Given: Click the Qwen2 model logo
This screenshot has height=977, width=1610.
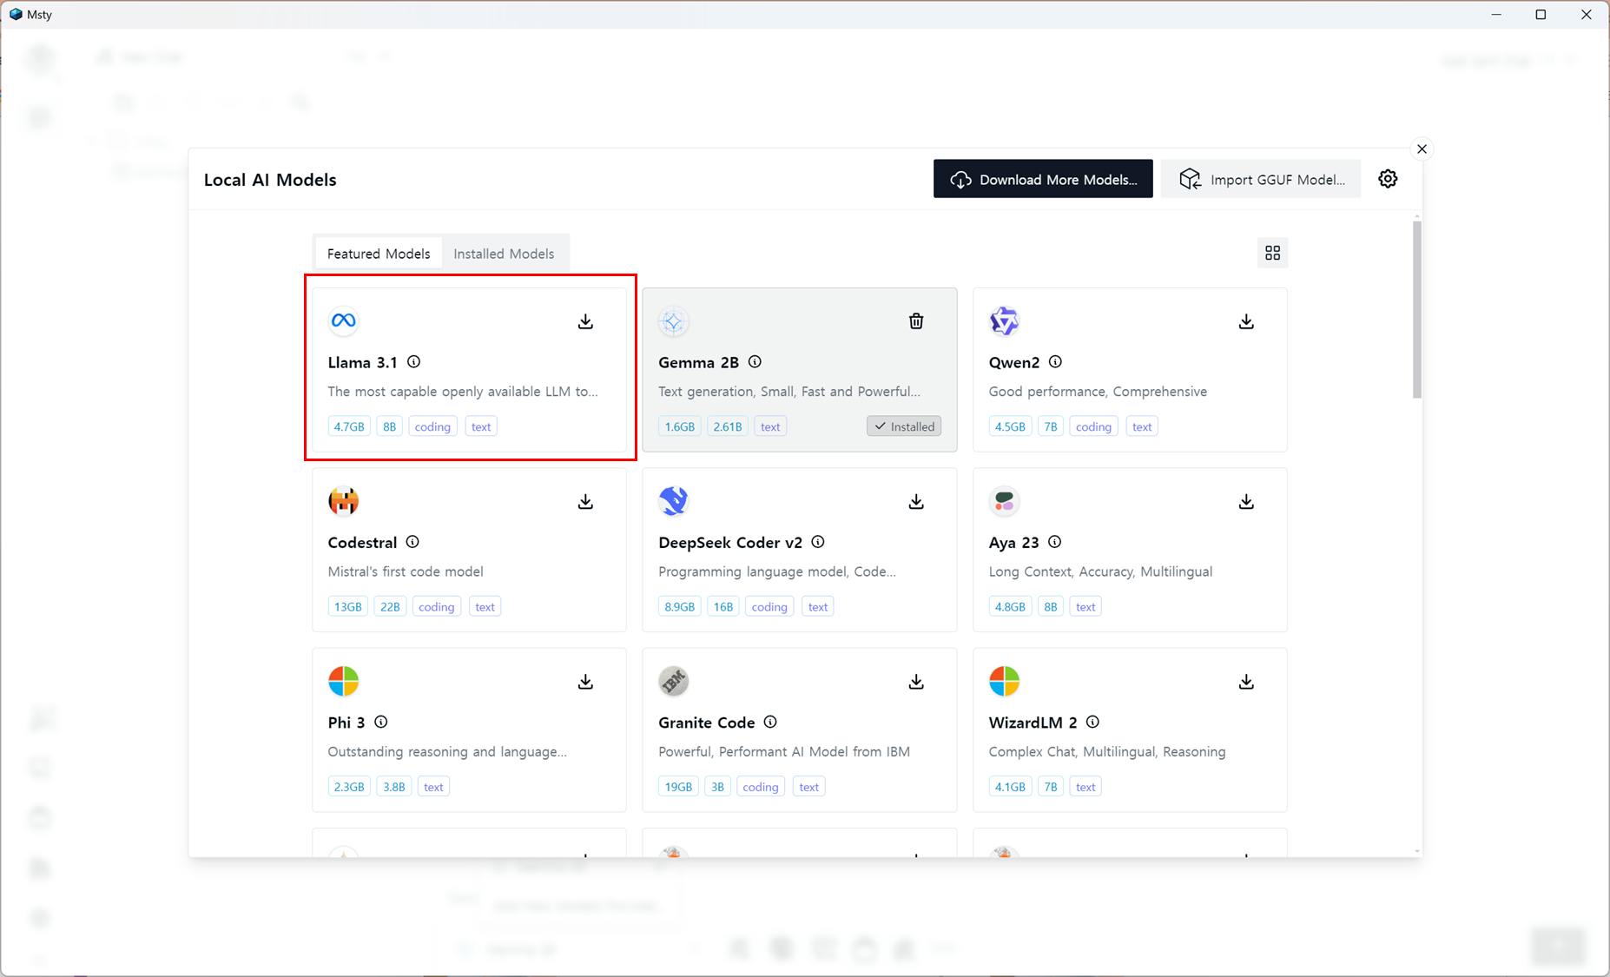Looking at the screenshot, I should [1004, 321].
